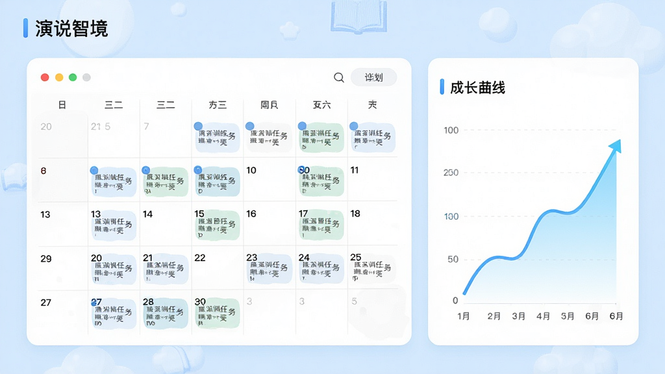Open the task card on the 23rd

click(x=270, y=269)
